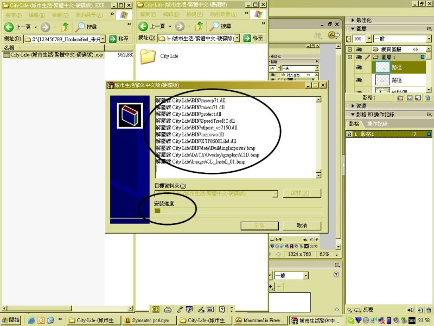Click selected 路徑 layer thumbnail
The height and width of the screenshot is (326, 434).
[382, 67]
